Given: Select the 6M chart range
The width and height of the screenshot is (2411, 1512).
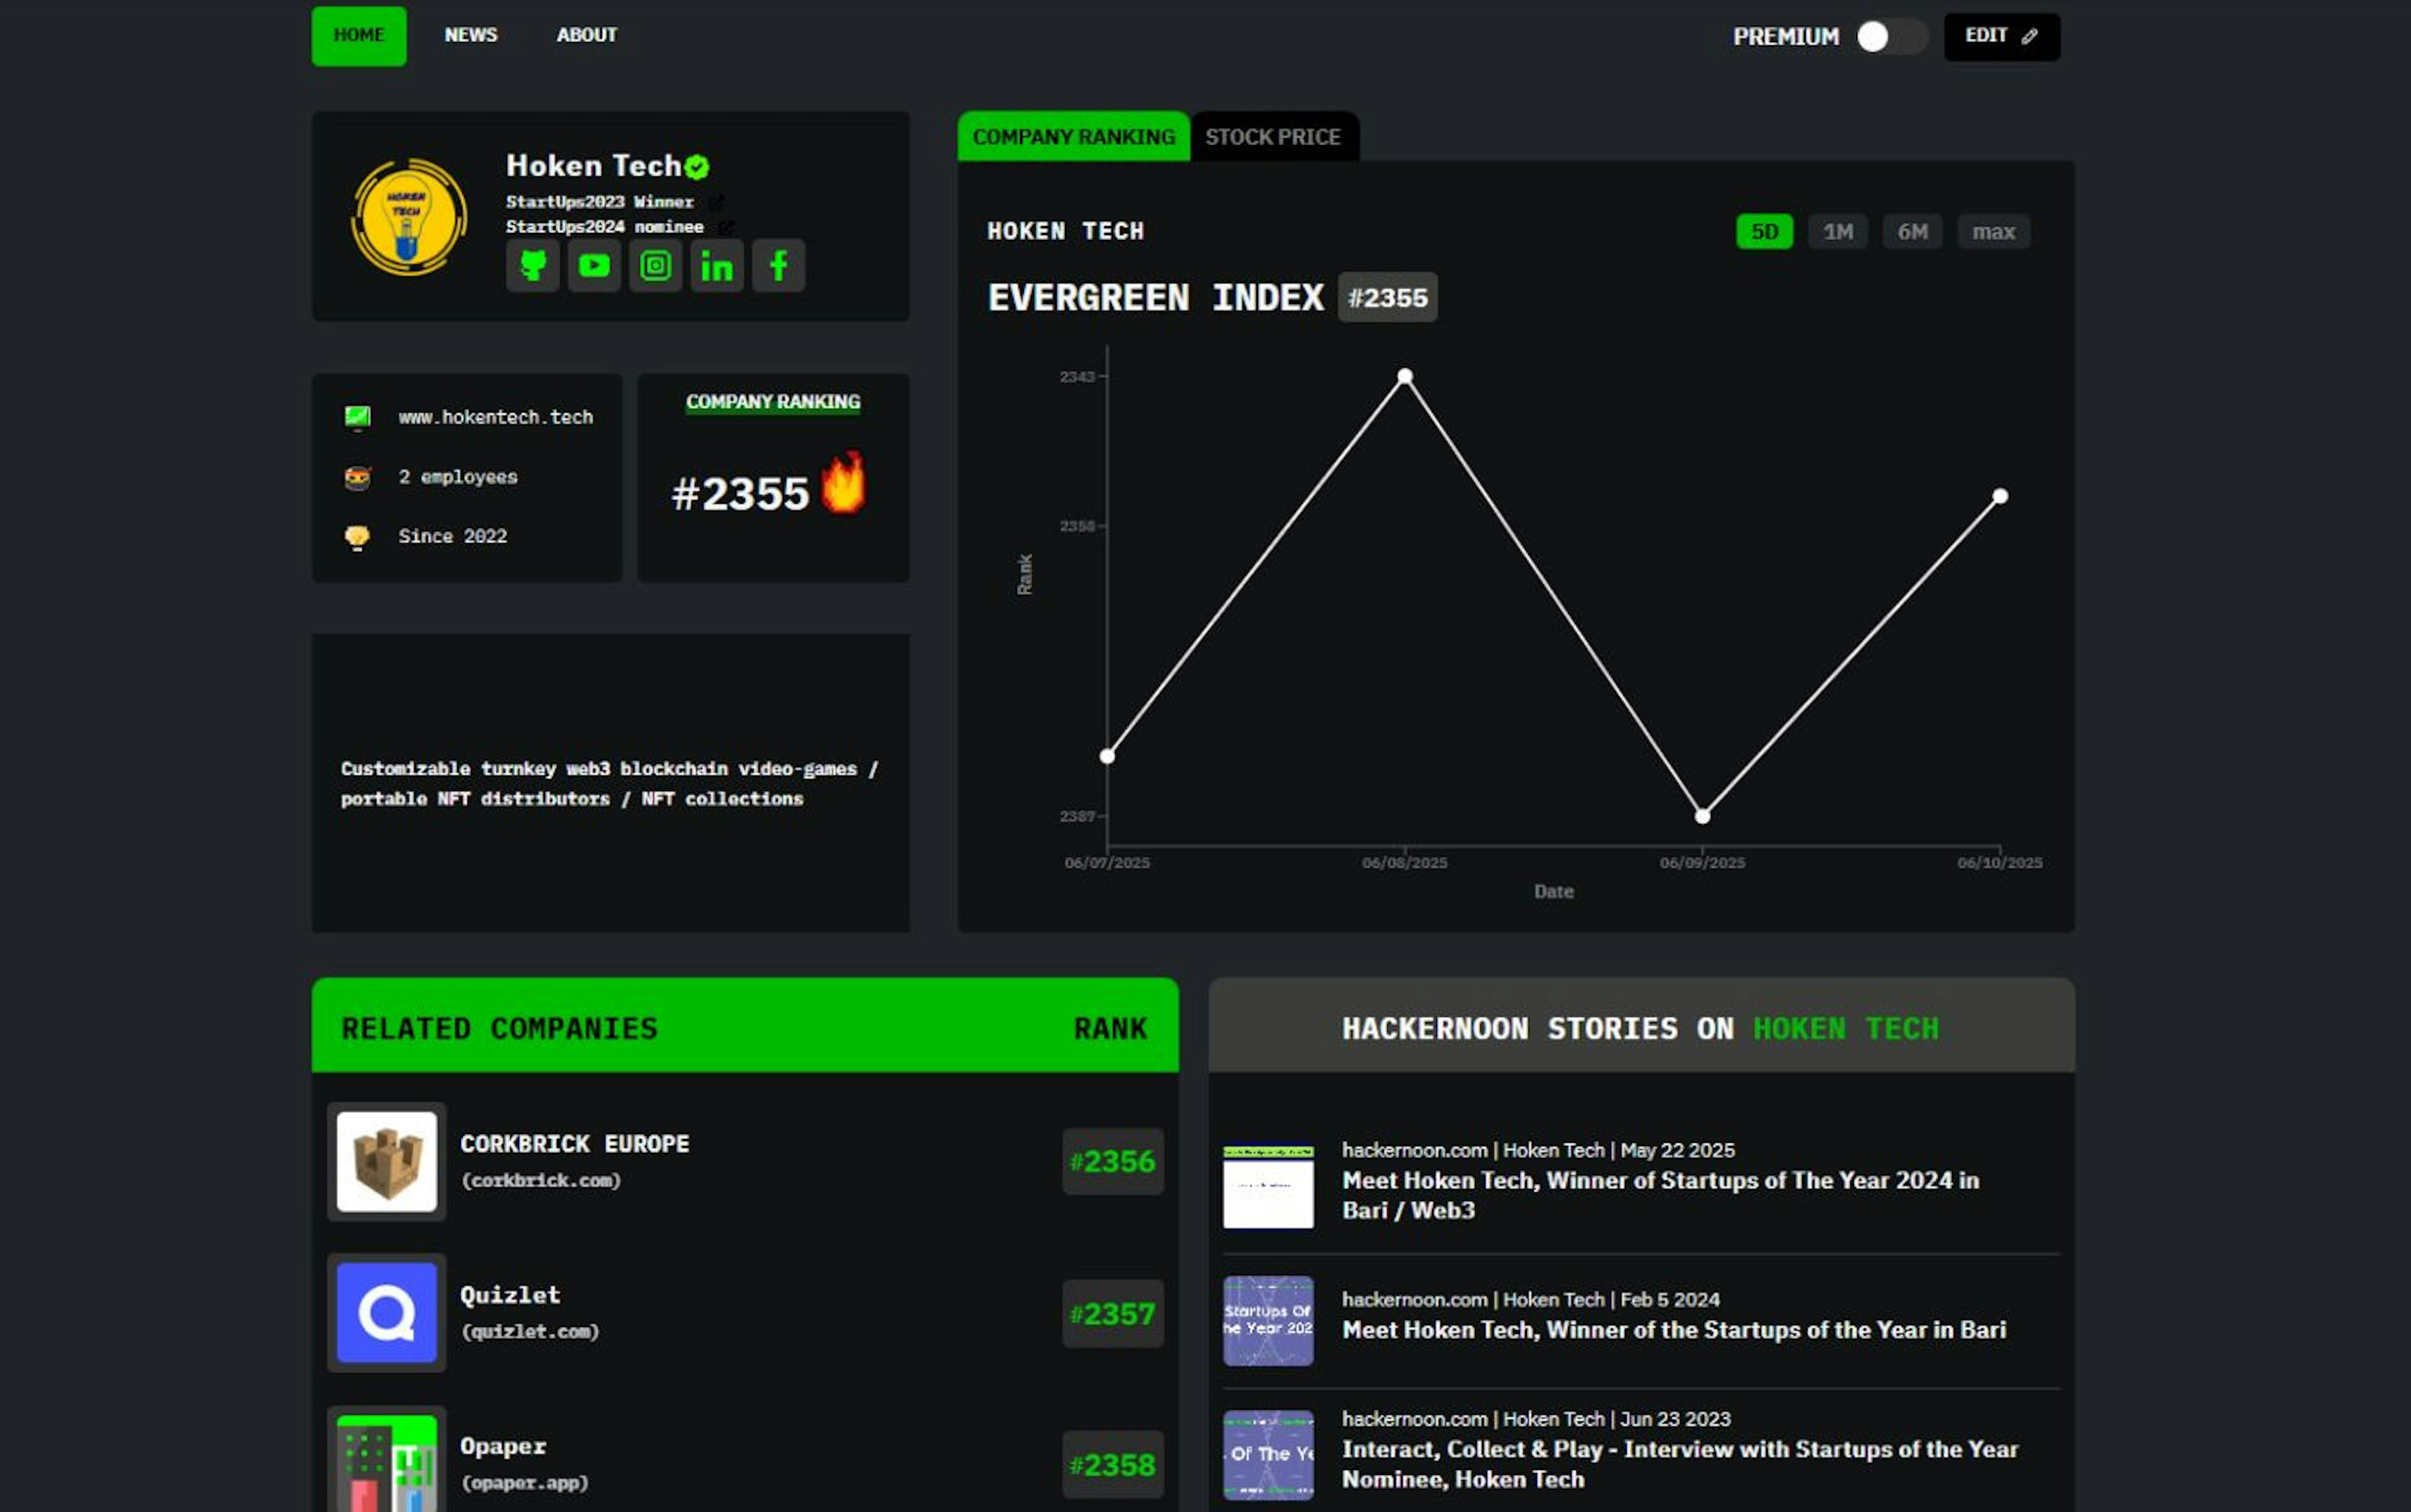Looking at the screenshot, I should [x=1911, y=232].
